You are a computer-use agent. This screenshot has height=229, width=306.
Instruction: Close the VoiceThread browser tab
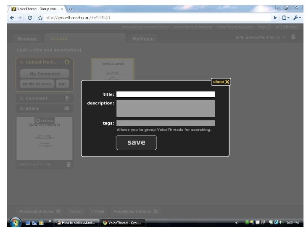pyautogui.click(x=62, y=9)
